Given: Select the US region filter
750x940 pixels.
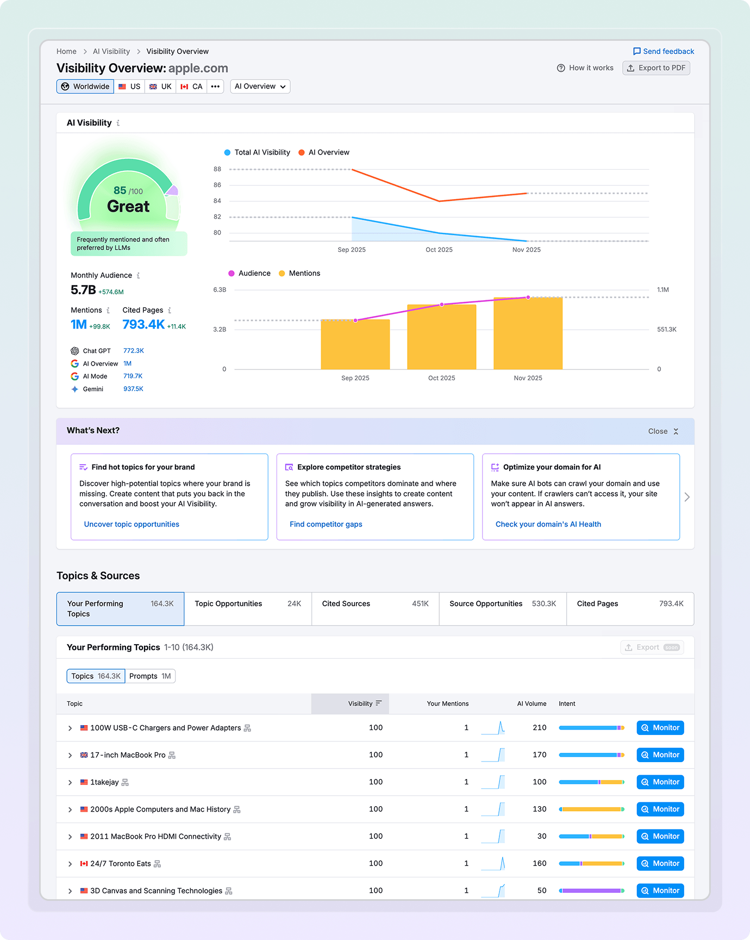Looking at the screenshot, I should 129,86.
